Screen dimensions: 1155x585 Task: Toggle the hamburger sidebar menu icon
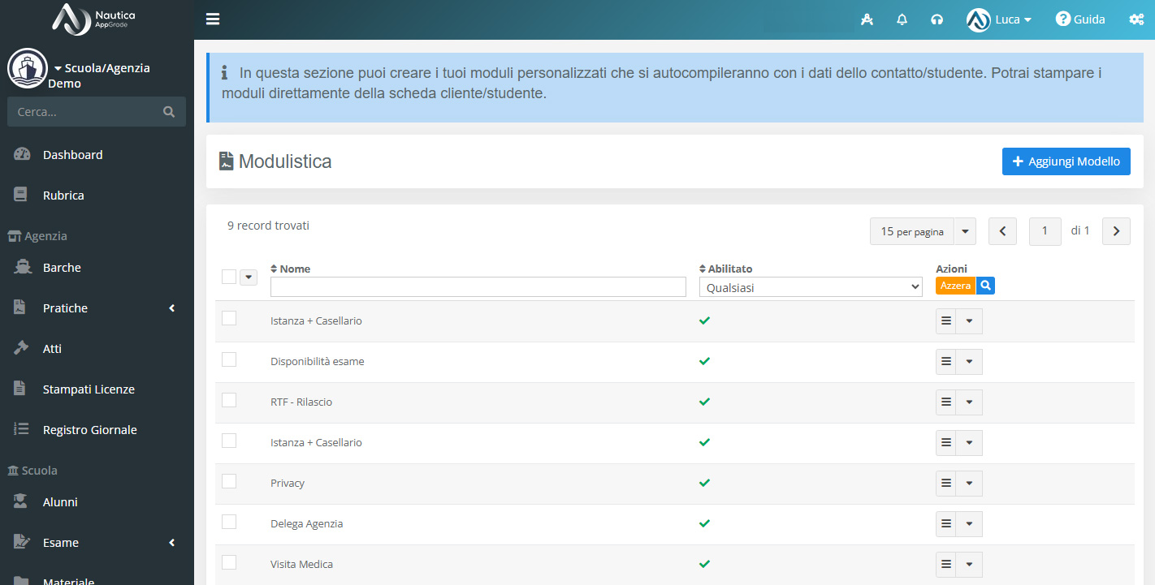[x=213, y=19]
